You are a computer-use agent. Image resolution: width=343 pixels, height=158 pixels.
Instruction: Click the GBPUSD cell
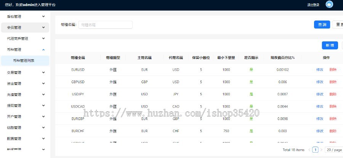tap(78, 82)
